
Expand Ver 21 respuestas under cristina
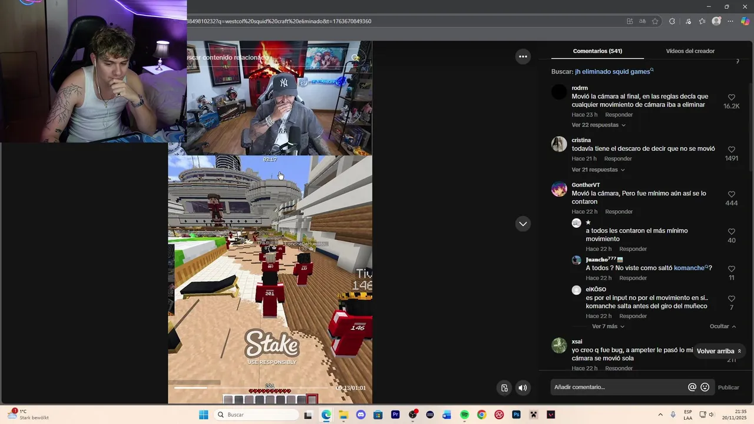tap(598, 170)
